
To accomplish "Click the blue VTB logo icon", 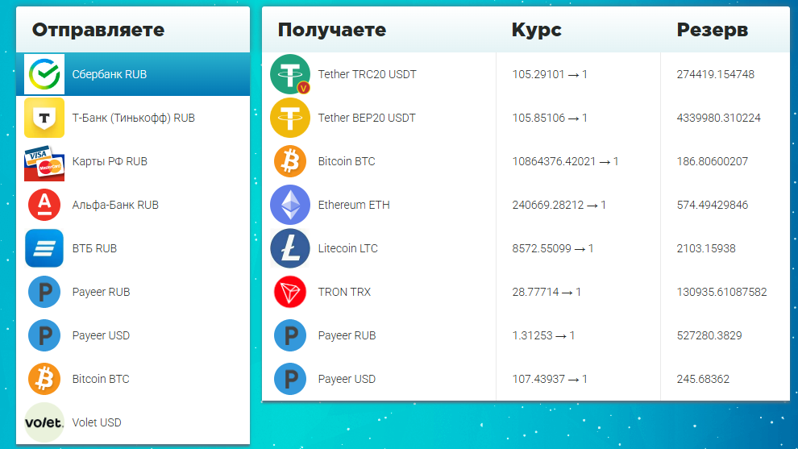I will point(44,248).
